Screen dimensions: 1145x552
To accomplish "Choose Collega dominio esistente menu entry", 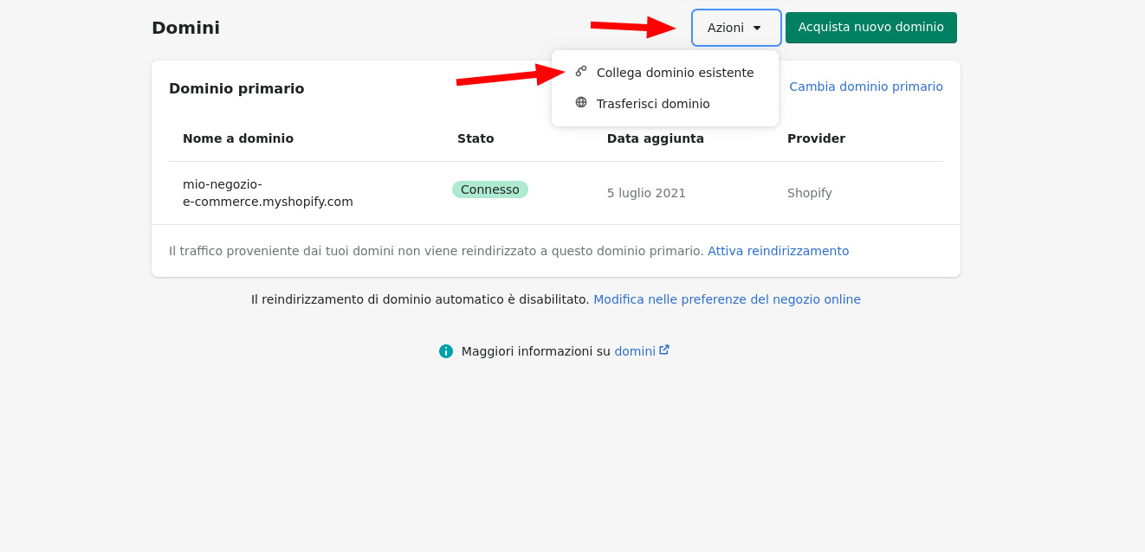I will pyautogui.click(x=665, y=73).
